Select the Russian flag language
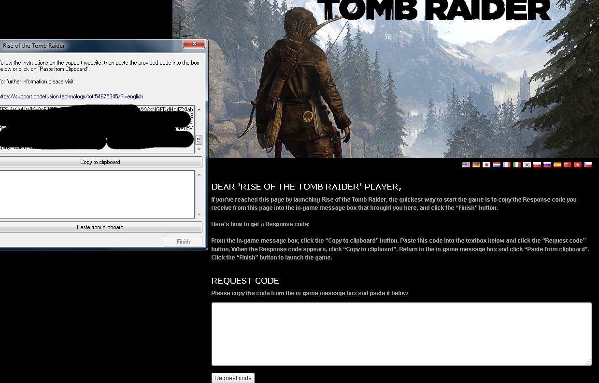This screenshot has height=383, width=599. 547,165
